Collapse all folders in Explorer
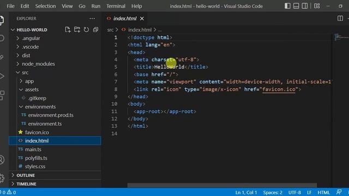This screenshot has height=196, width=349. 96,29
